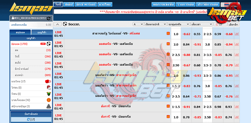Switch to the มวยไทย top tab
251x123 pixels.
(105, 4)
